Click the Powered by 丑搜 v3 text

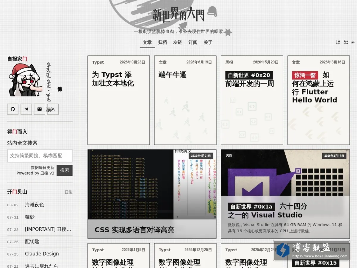[x=35, y=173]
